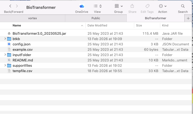Select the tempfile.csv file icon

[x=9, y=71]
